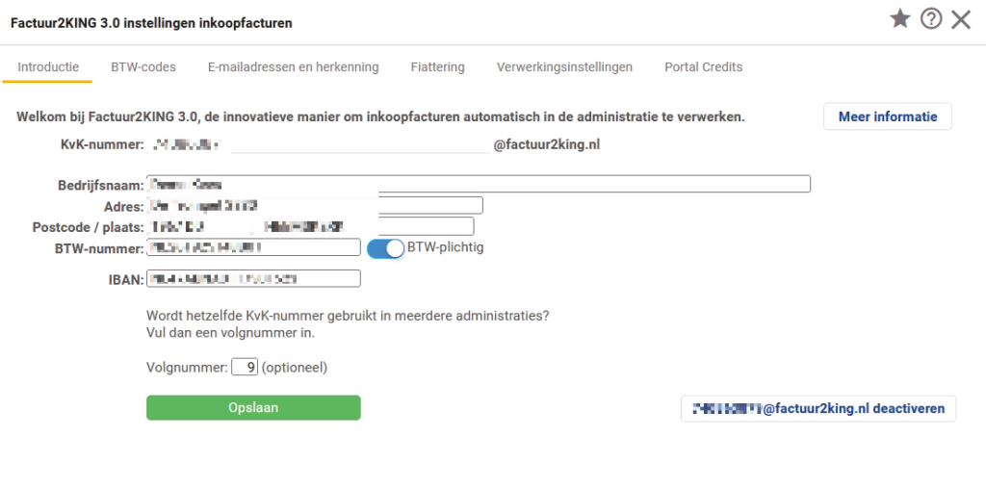Show the Portal Credits tab
Image resolution: width=986 pixels, height=488 pixels.
tap(703, 67)
